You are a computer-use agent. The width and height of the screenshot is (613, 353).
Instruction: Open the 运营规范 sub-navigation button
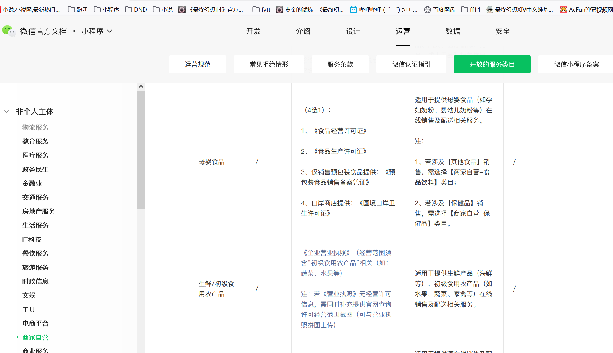click(x=197, y=64)
